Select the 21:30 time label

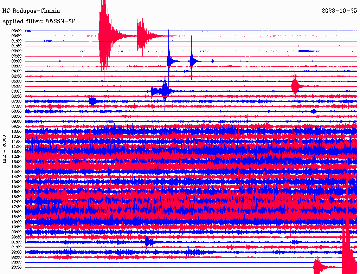click(17, 247)
